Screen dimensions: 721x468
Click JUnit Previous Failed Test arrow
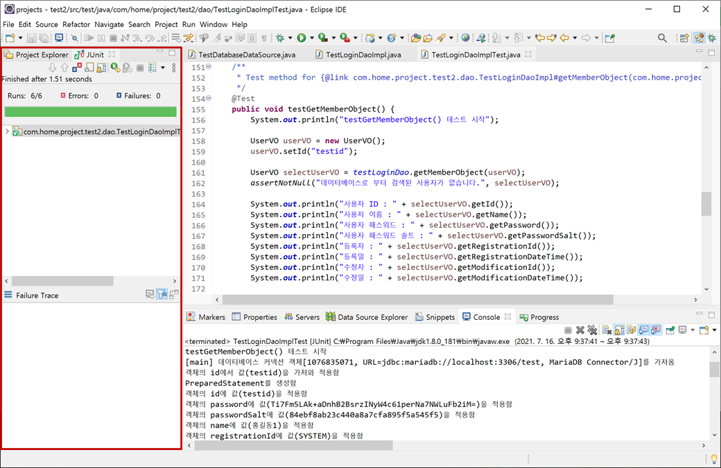[x=64, y=68]
